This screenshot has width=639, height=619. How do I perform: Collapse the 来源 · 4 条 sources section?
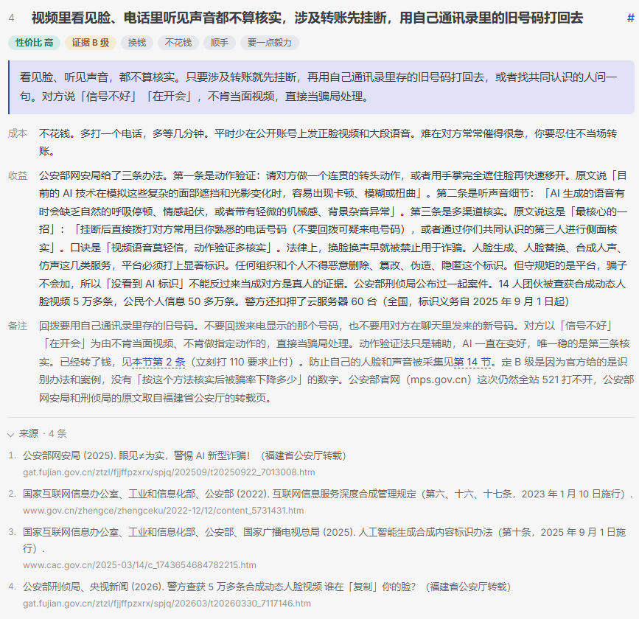(37, 433)
